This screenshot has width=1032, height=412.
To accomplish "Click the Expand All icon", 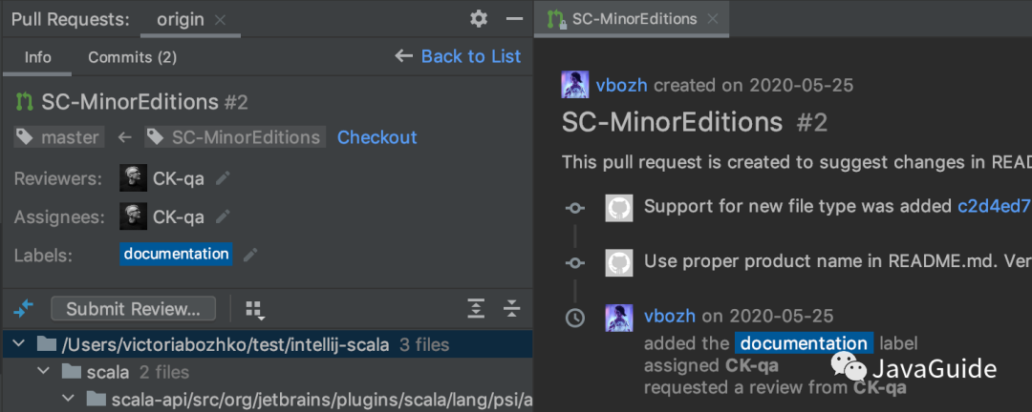I will [476, 308].
